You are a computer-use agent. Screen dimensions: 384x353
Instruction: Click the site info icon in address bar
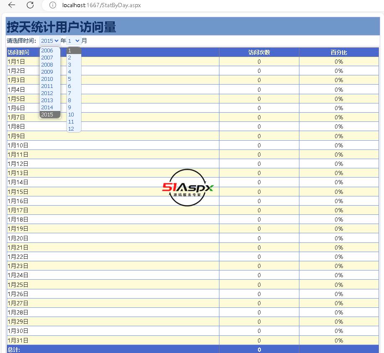(52, 5)
